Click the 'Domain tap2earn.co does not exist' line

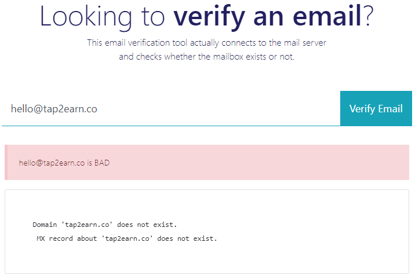[105, 225]
